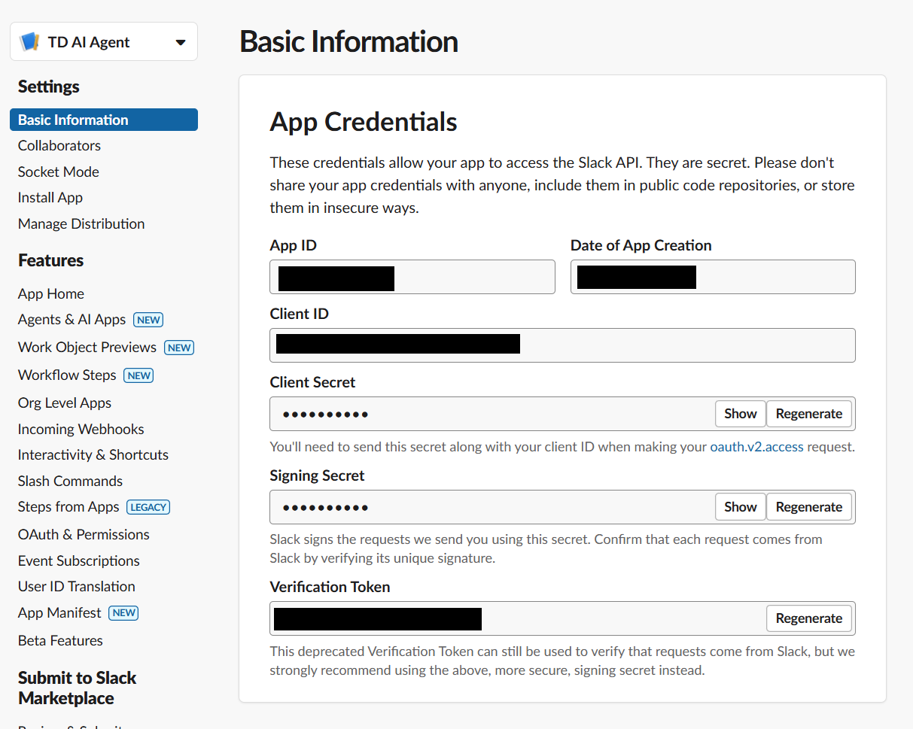Open App Manifest page
This screenshot has height=729, width=913.
59,612
